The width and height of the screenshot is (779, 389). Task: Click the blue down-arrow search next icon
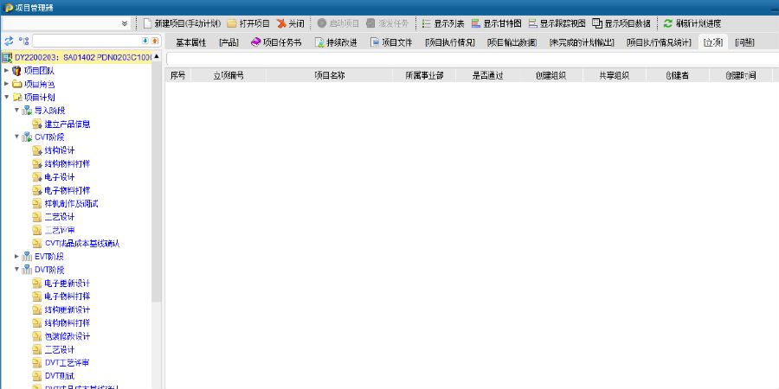coord(145,41)
